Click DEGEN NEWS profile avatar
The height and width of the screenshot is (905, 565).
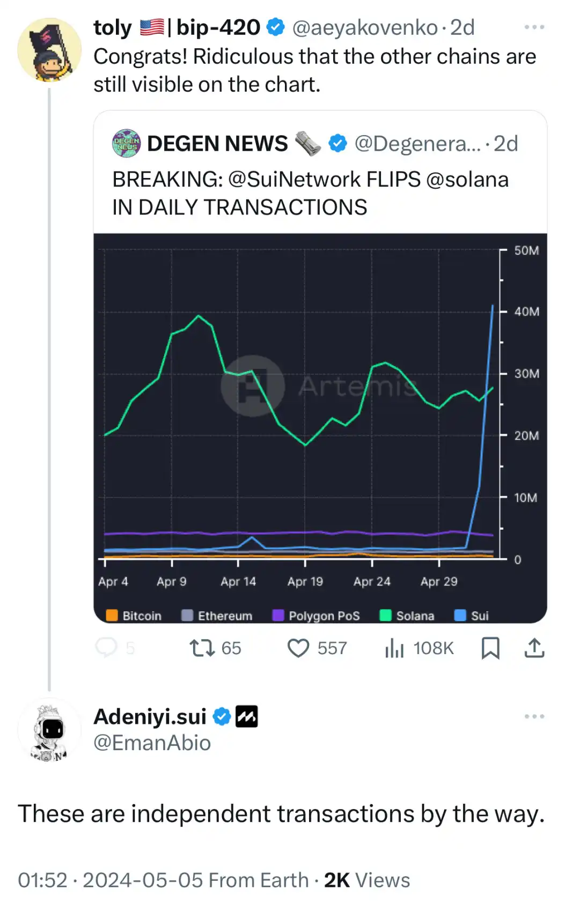point(126,143)
